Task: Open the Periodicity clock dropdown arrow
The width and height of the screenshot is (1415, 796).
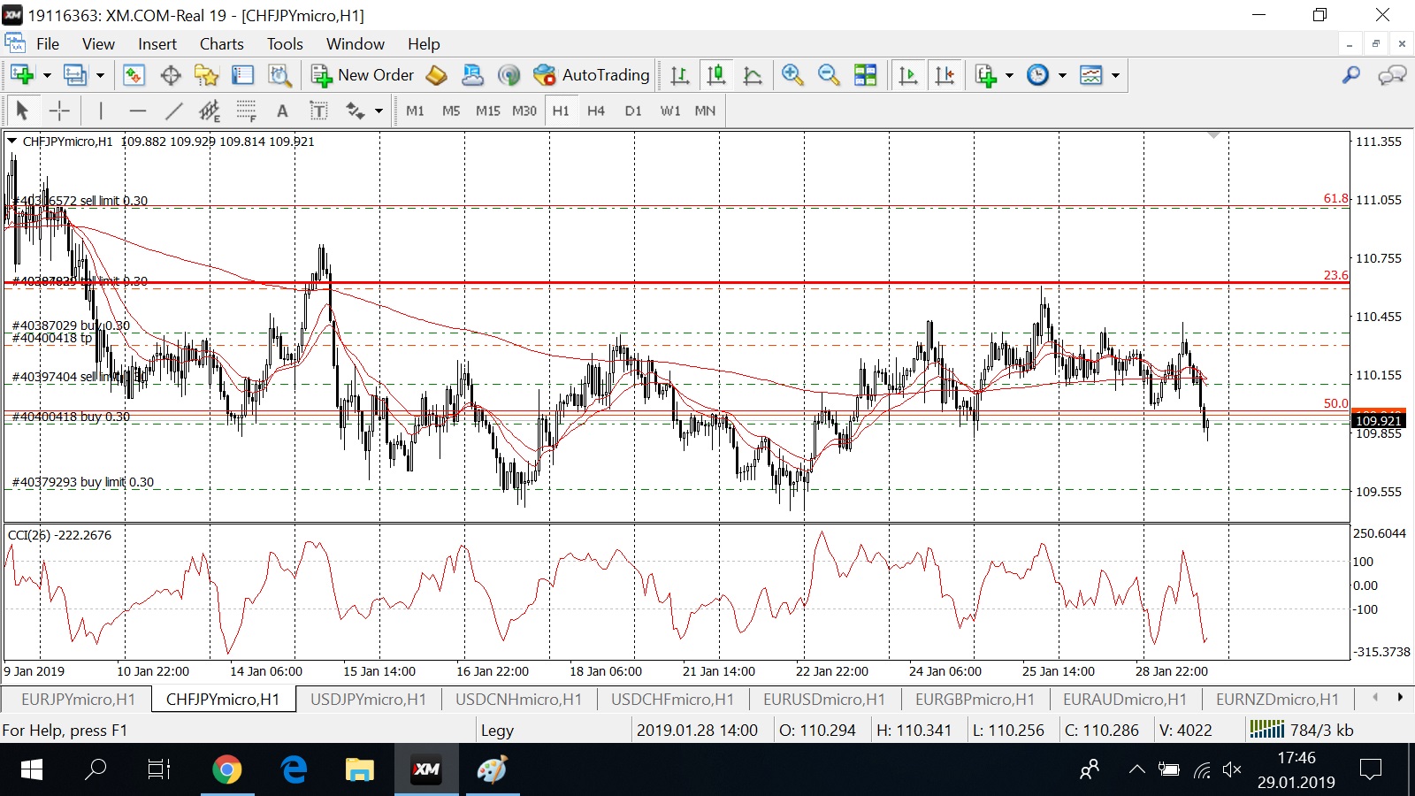Action: click(1062, 75)
